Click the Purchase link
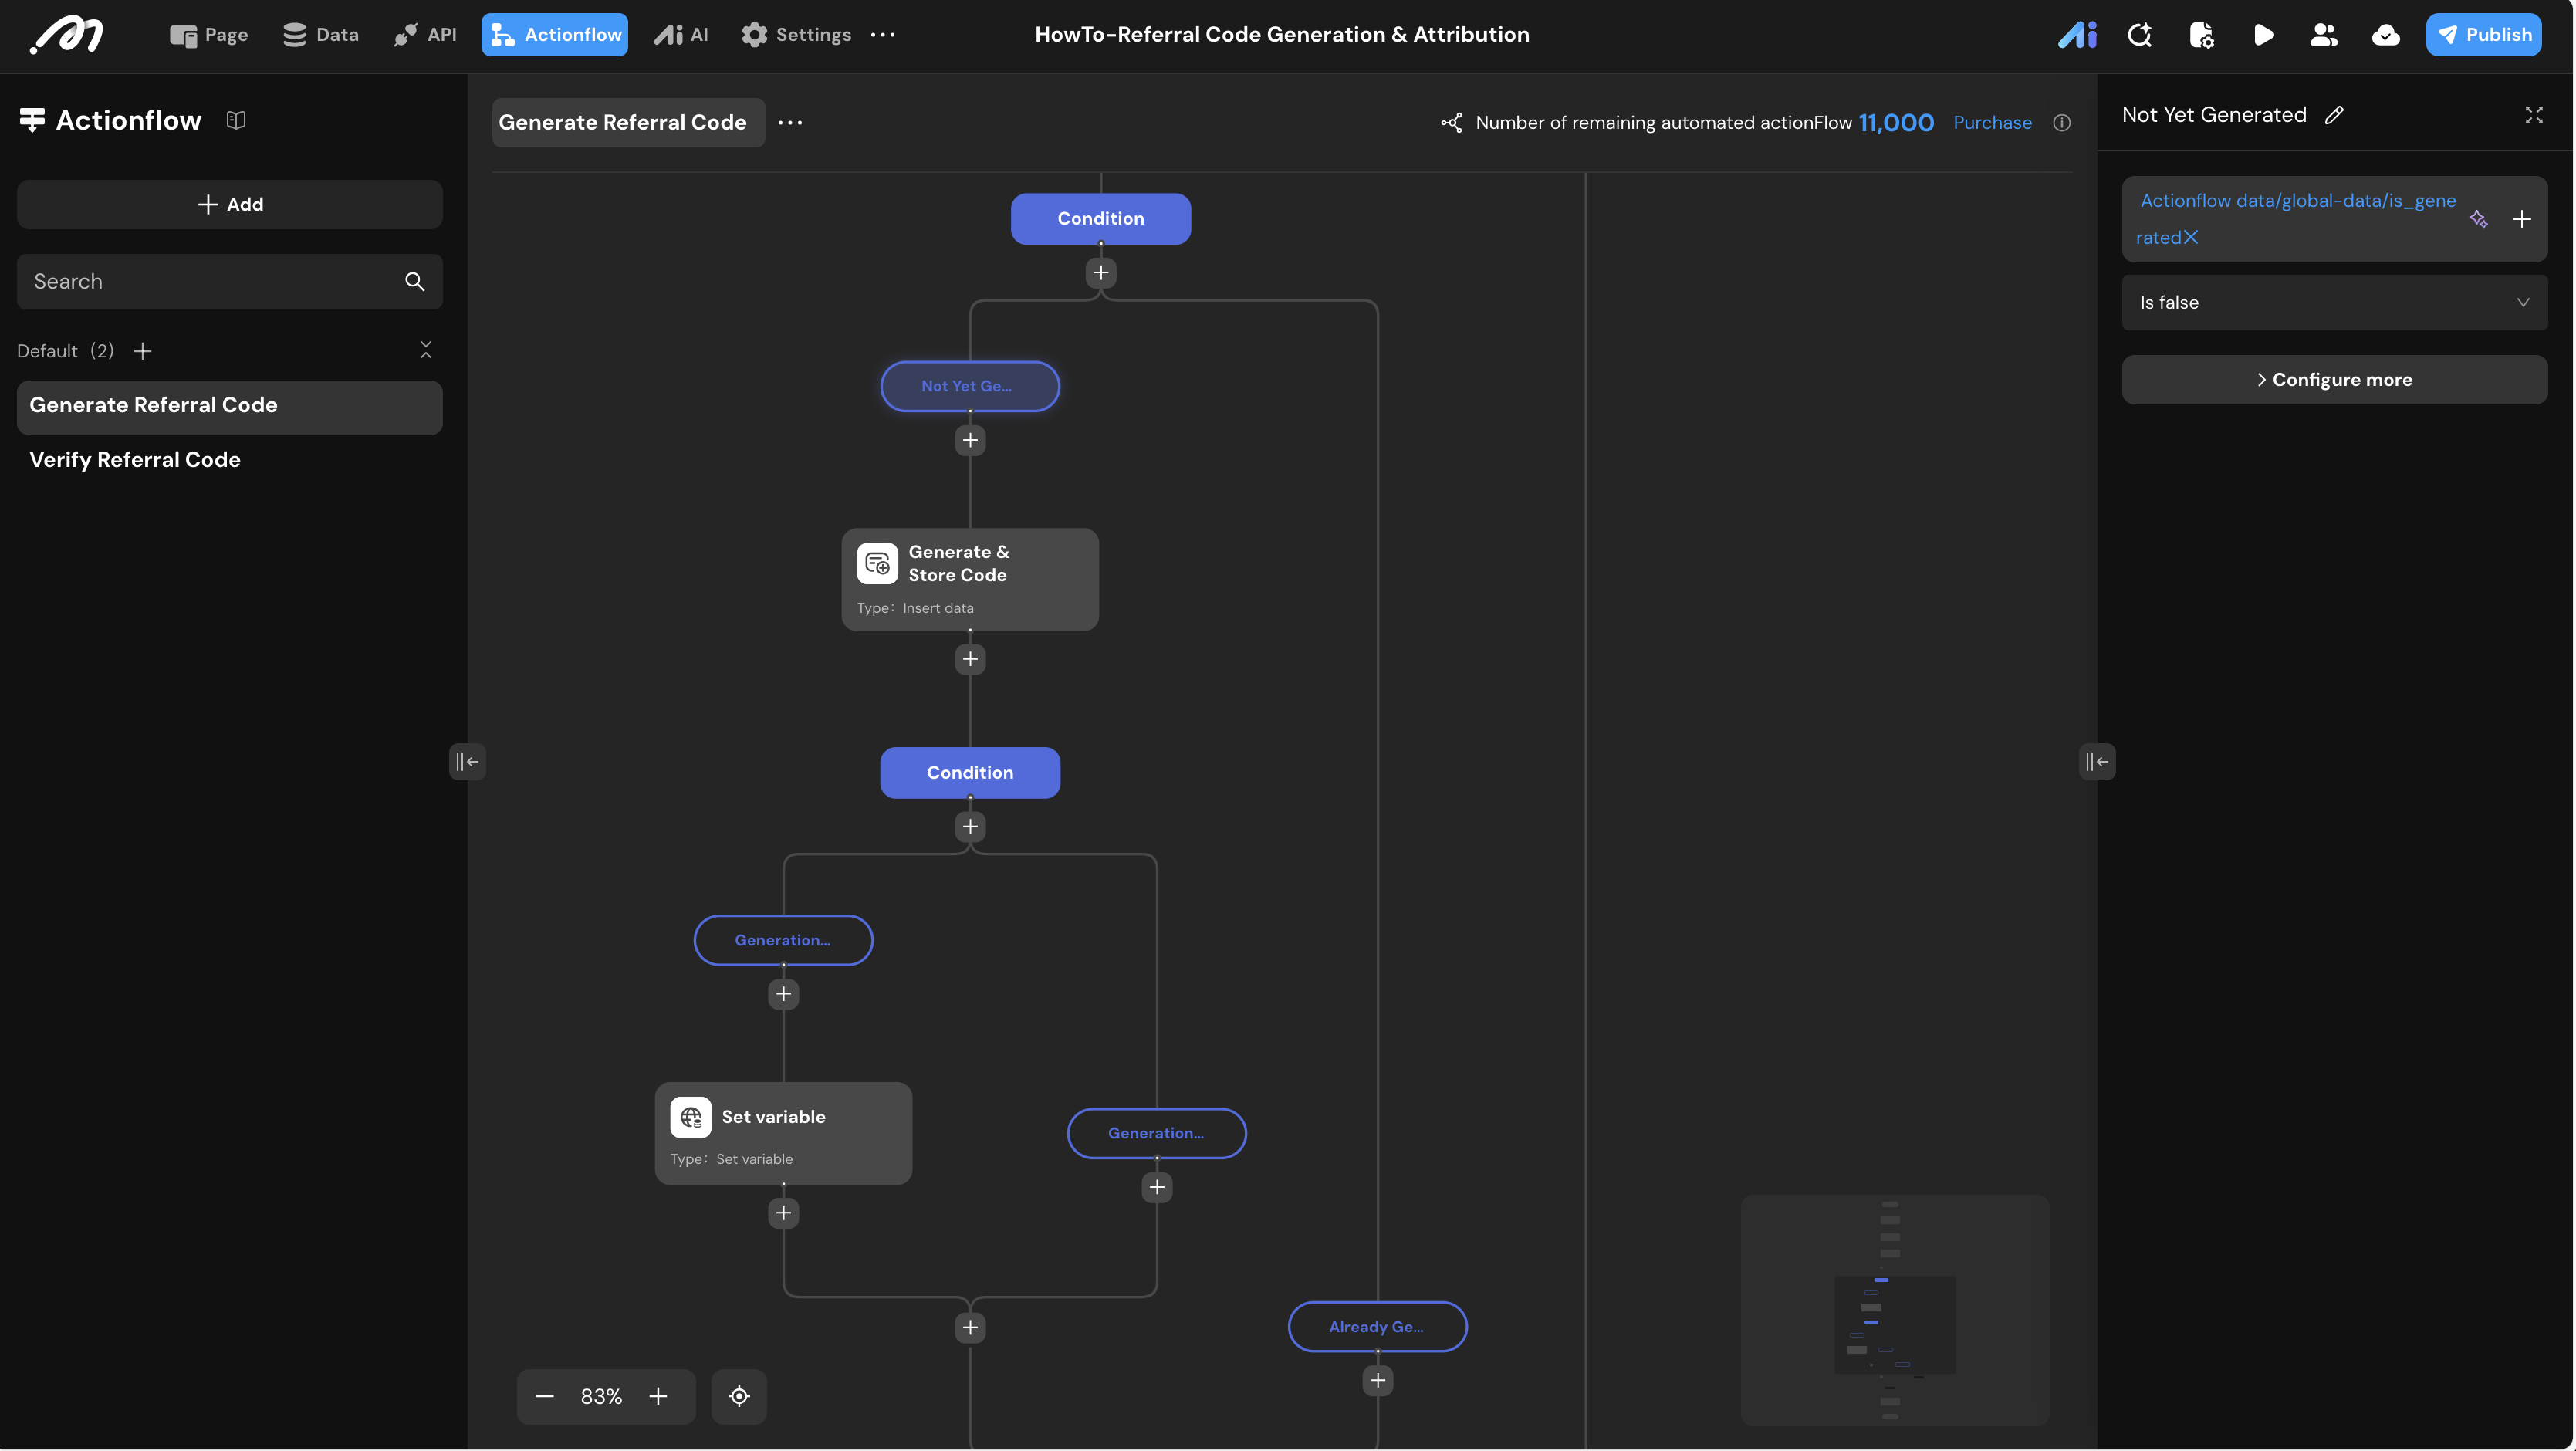The width and height of the screenshot is (2576, 1451). click(1992, 123)
